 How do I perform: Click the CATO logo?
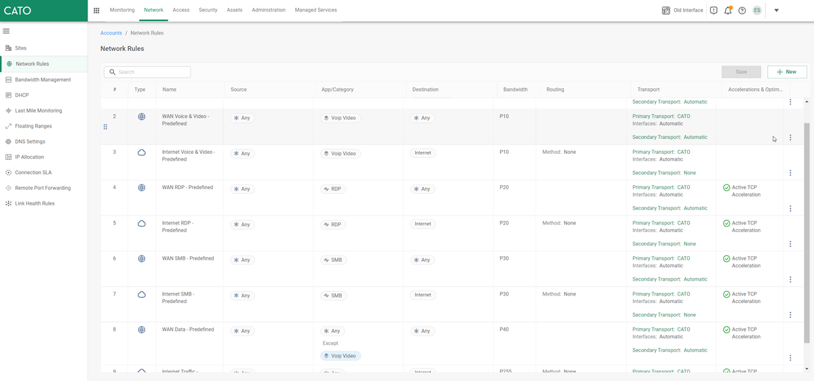click(18, 11)
